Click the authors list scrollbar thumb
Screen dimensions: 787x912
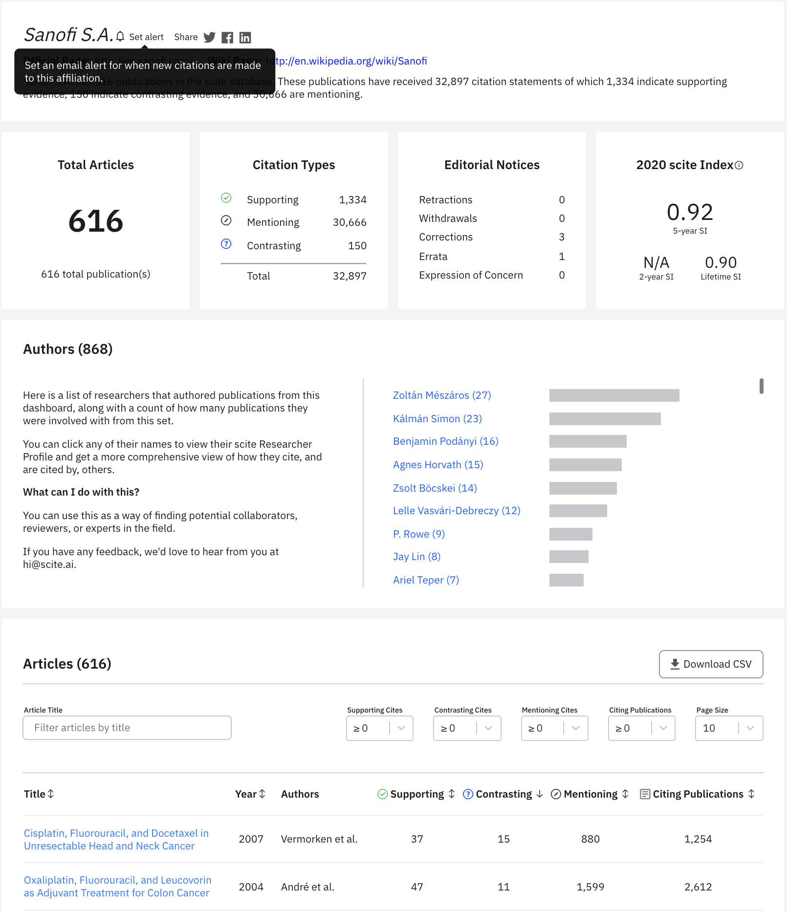761,386
